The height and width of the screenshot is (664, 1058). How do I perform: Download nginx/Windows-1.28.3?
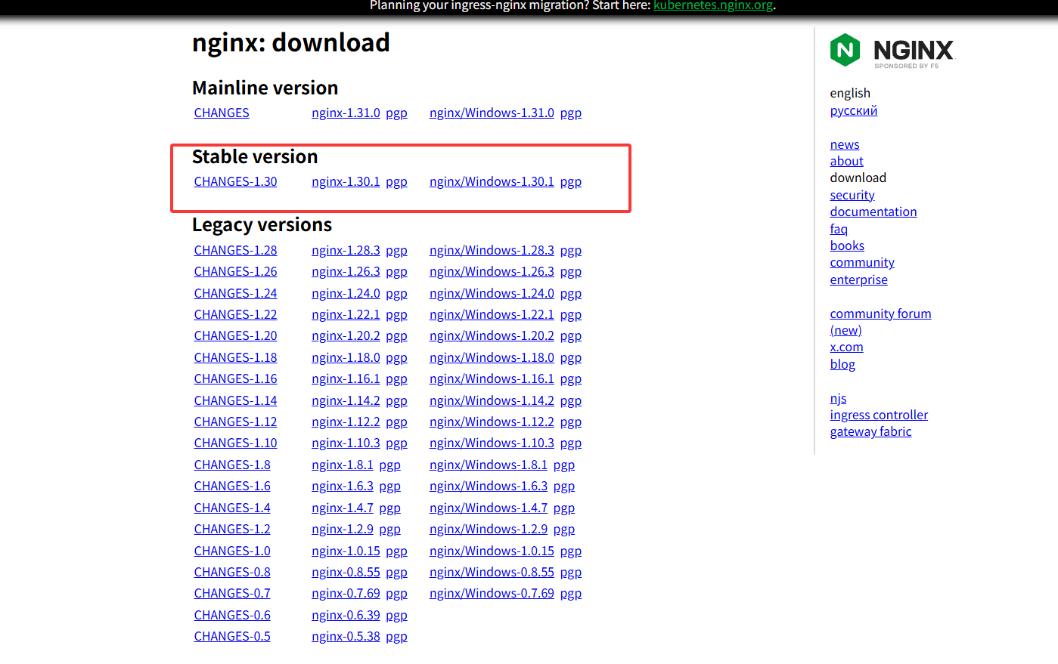tap(492, 250)
